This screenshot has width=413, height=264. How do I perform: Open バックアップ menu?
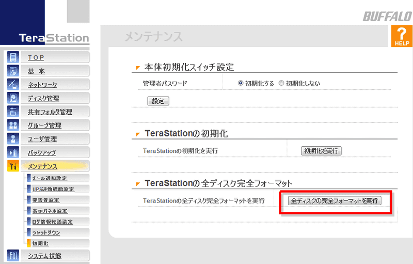pyautogui.click(x=55, y=152)
